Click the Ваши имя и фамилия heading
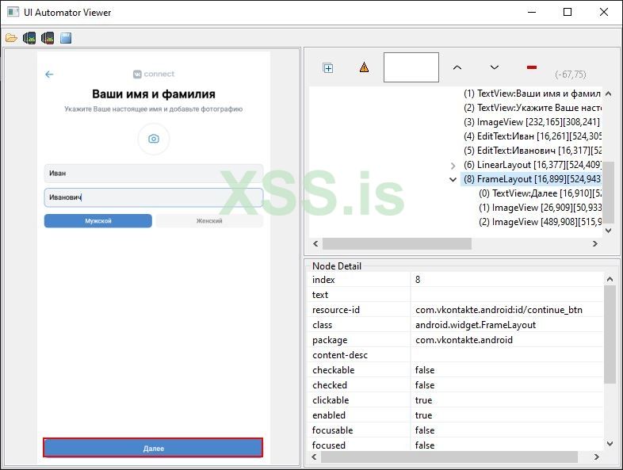 pos(154,94)
